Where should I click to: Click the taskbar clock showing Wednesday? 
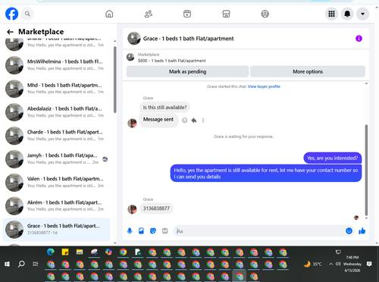(x=352, y=264)
